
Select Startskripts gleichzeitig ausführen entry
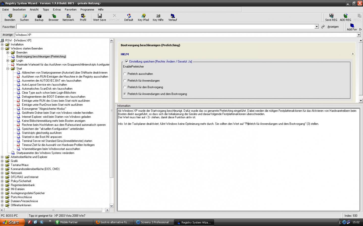pos(42,133)
